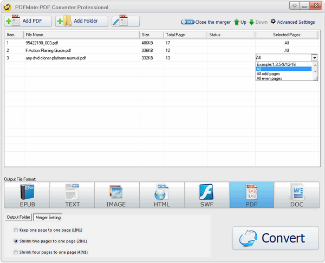The width and height of the screenshot is (325, 263).
Task: Click the edit PDF pencil icon button
Action: tap(126, 21)
